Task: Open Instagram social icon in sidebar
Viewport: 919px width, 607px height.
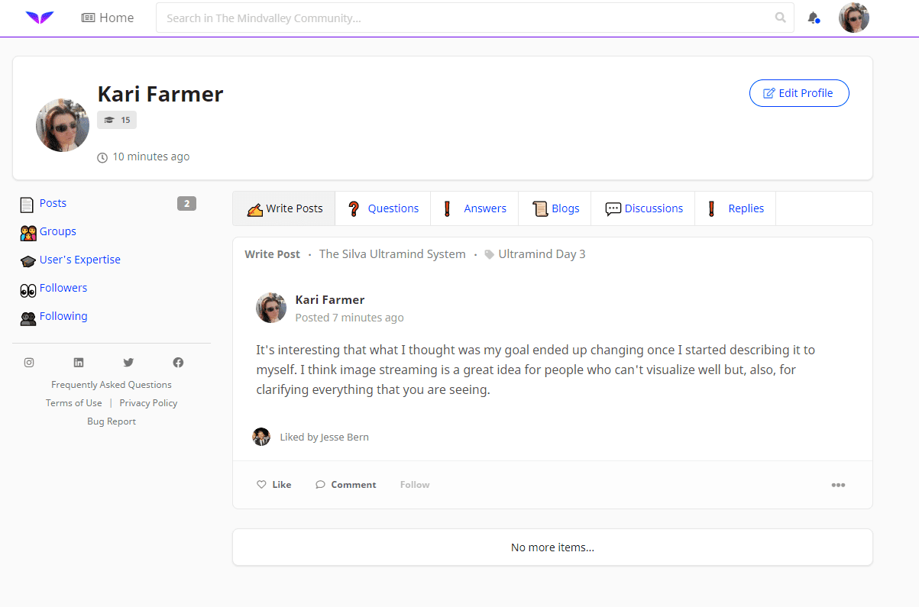Action: coord(29,363)
